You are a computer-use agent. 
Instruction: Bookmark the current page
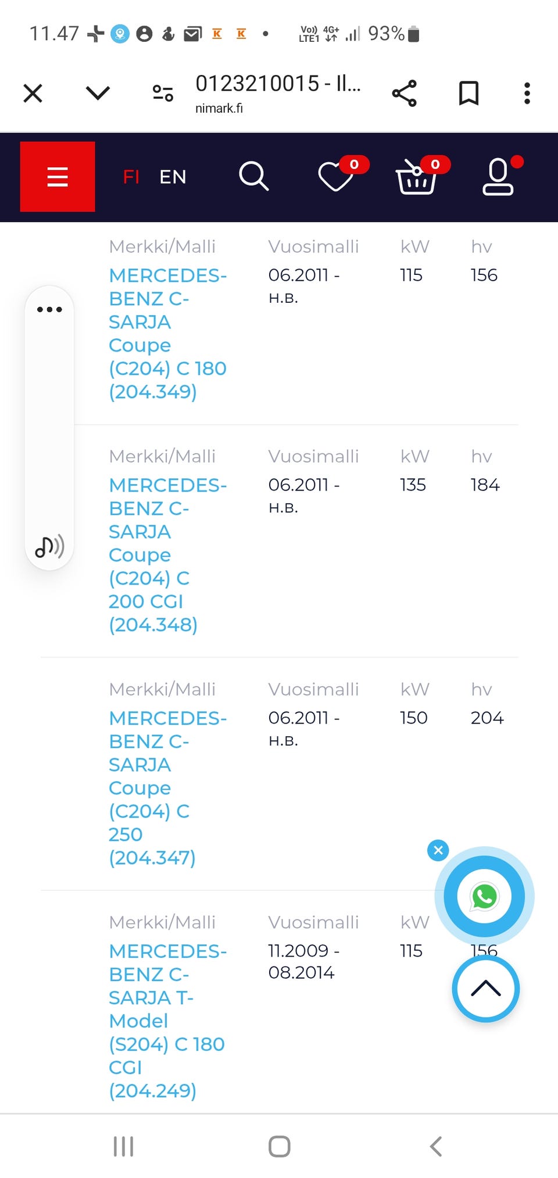[468, 93]
